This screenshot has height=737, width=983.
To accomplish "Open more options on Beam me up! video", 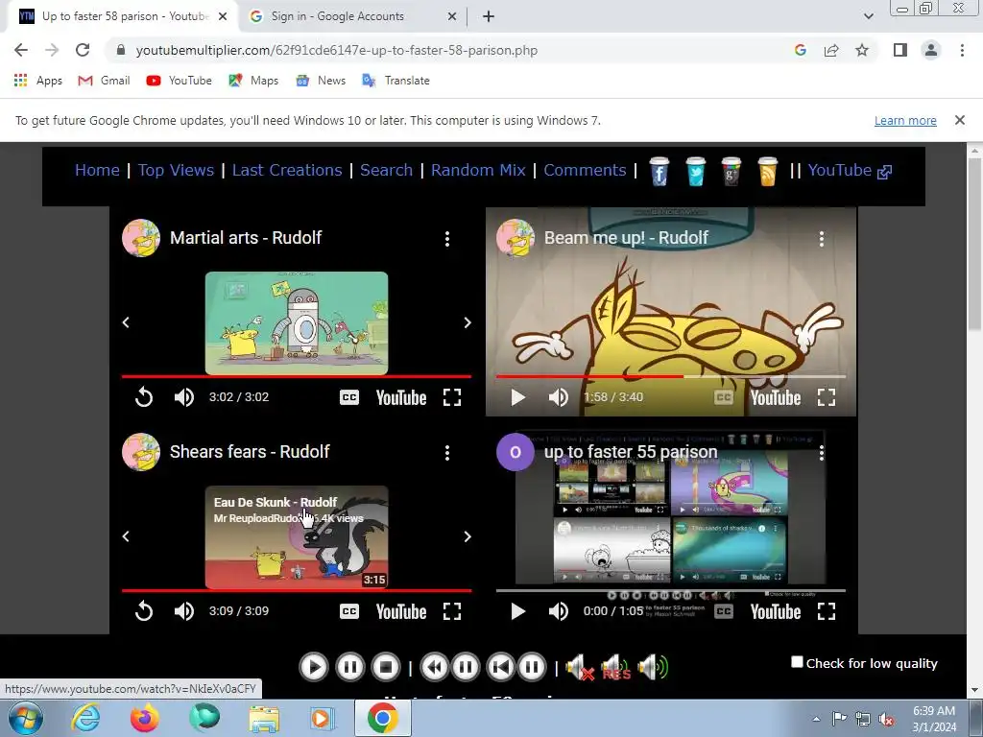I will (822, 238).
